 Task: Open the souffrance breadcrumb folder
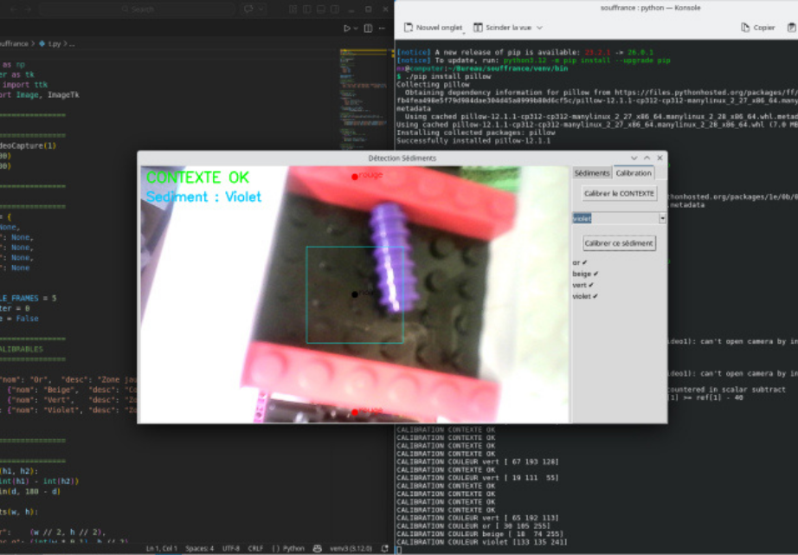[x=14, y=44]
